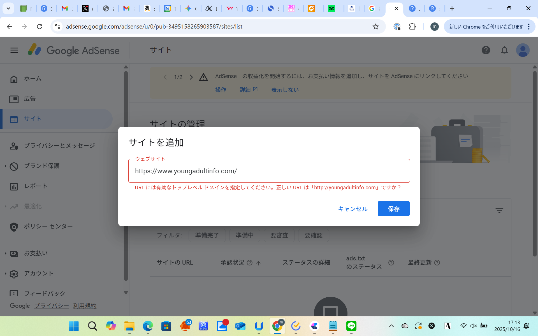
Task: Select レポート in the sidebar
Action: point(36,186)
